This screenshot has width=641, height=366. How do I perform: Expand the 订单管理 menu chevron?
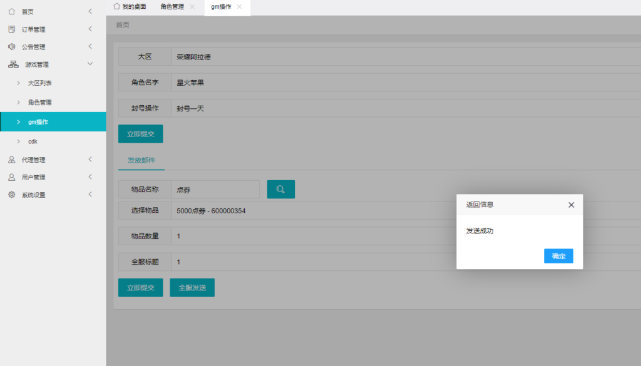(x=90, y=29)
